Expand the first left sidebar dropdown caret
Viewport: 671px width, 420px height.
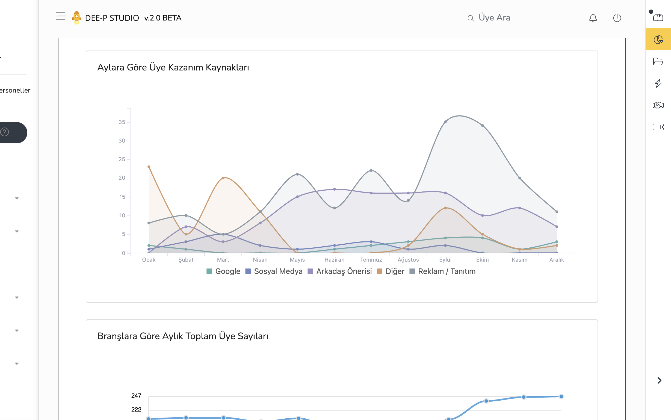pos(17,198)
